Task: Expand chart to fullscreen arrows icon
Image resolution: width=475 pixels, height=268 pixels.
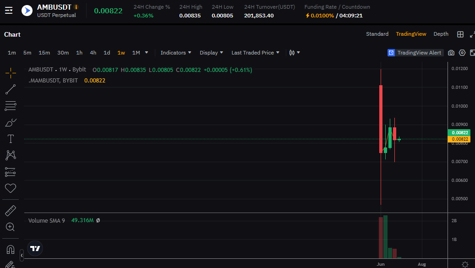Action: pyautogui.click(x=472, y=34)
